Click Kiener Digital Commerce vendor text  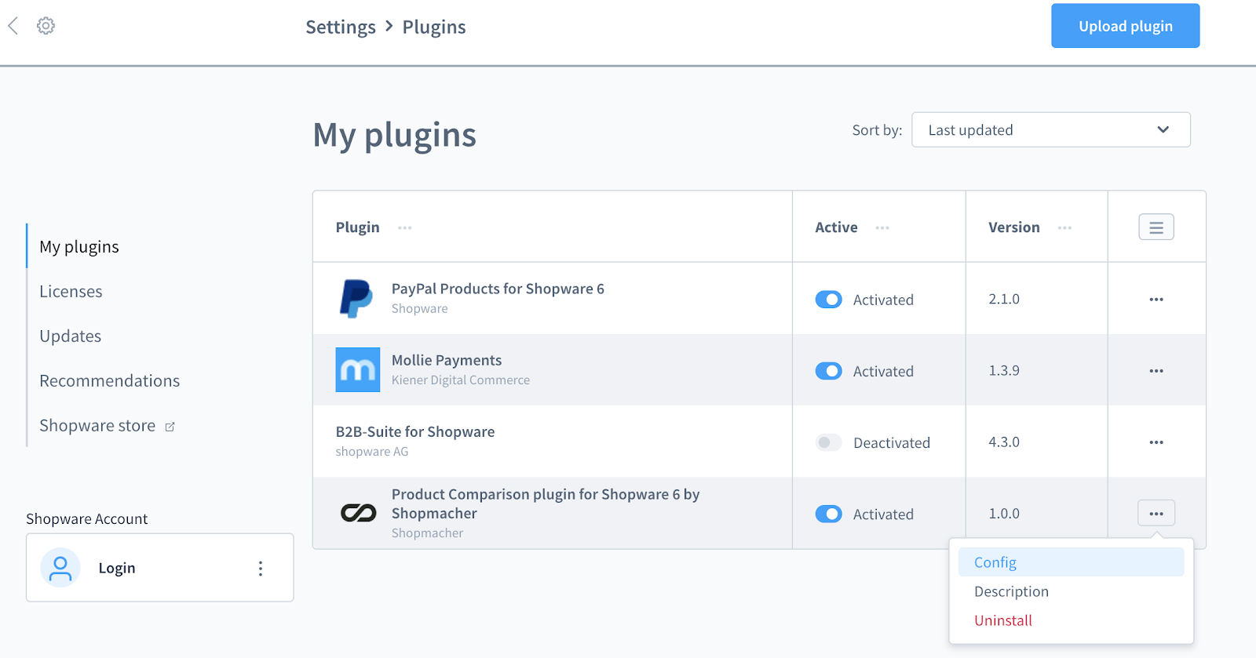click(x=461, y=380)
